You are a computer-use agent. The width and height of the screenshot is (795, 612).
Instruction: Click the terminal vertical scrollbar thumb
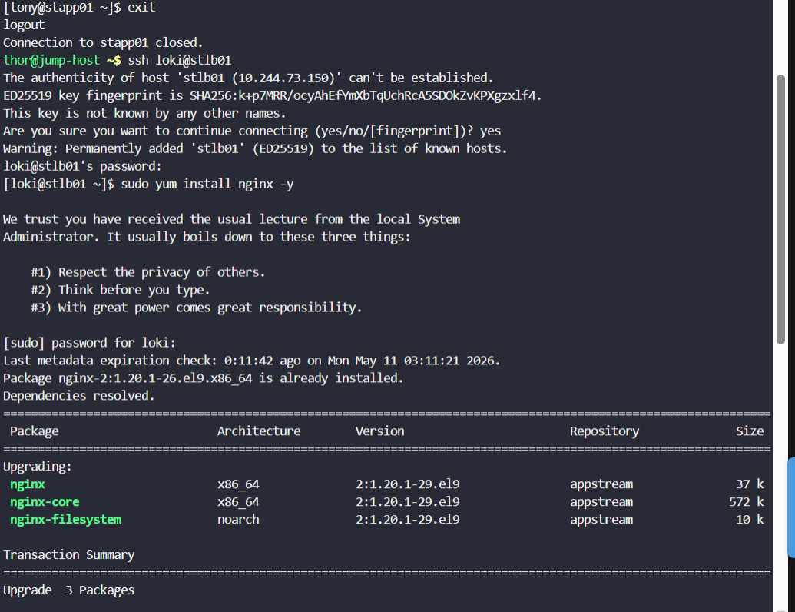780,210
